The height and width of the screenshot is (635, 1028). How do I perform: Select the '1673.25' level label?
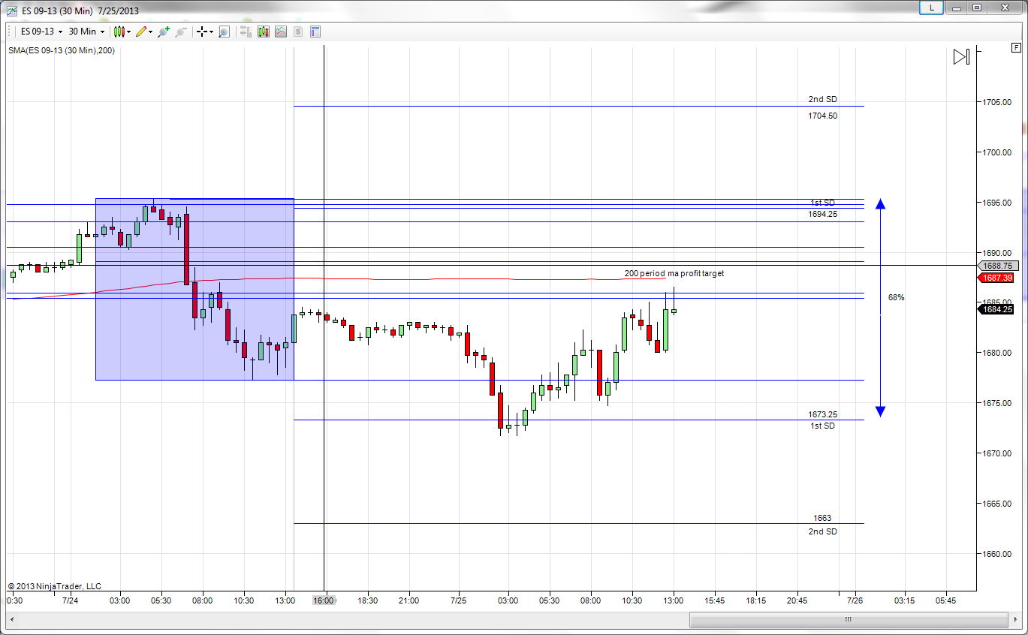click(x=822, y=414)
